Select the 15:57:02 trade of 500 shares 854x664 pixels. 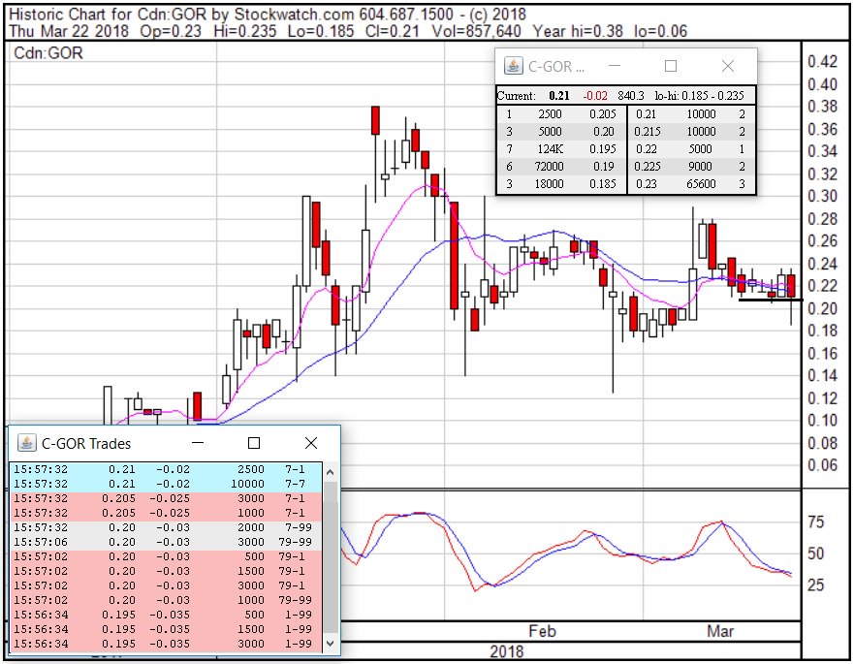[x=166, y=556]
